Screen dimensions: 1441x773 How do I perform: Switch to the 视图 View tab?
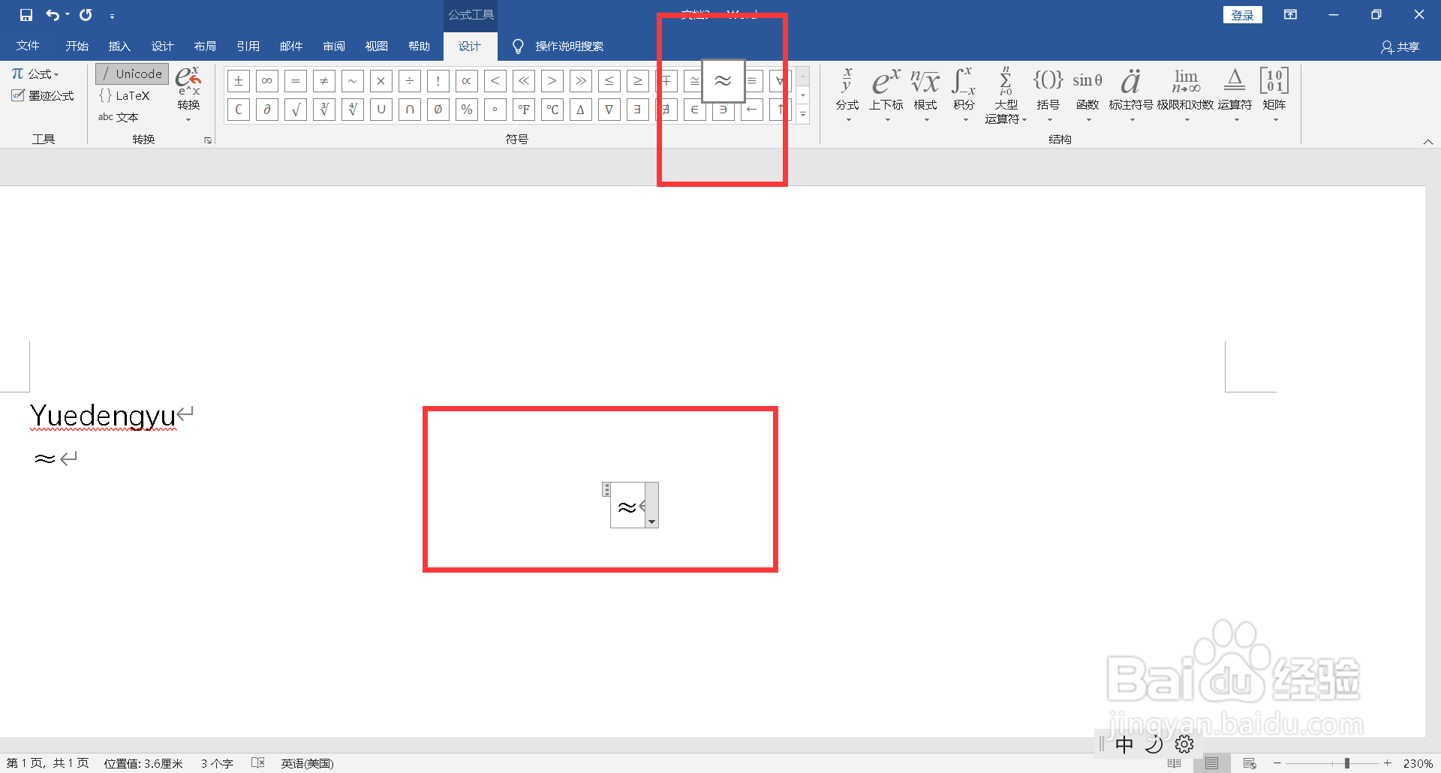[376, 46]
